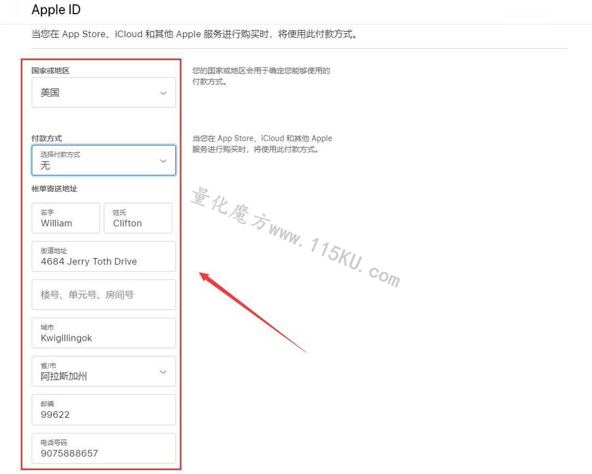Focus the 电话号码 field with 9075888657
The width and height of the screenshot is (592, 474).
(104, 448)
